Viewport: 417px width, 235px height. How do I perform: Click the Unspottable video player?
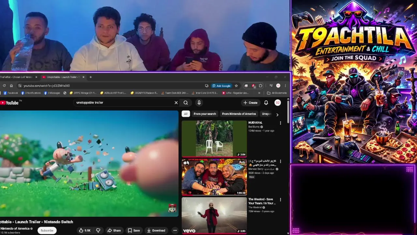tap(89, 163)
